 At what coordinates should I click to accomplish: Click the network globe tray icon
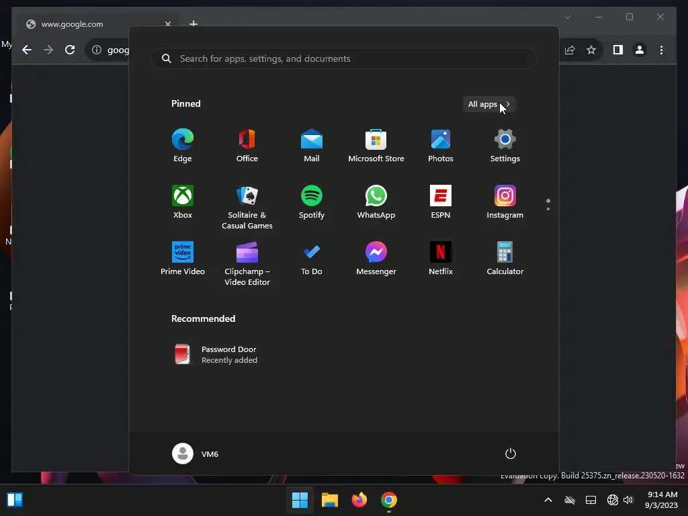(x=613, y=500)
